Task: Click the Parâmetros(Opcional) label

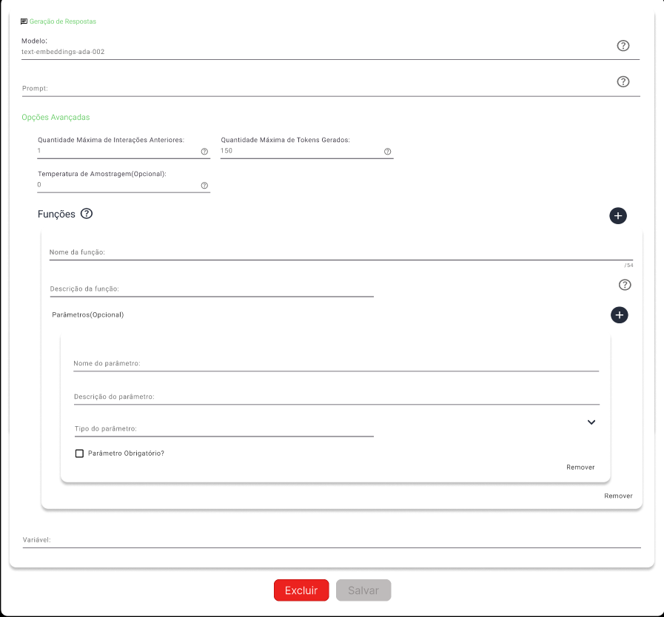Action: [x=88, y=315]
